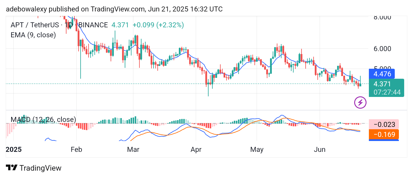Click the Feb label on time axis
The width and height of the screenshot is (413, 178).
click(x=76, y=150)
